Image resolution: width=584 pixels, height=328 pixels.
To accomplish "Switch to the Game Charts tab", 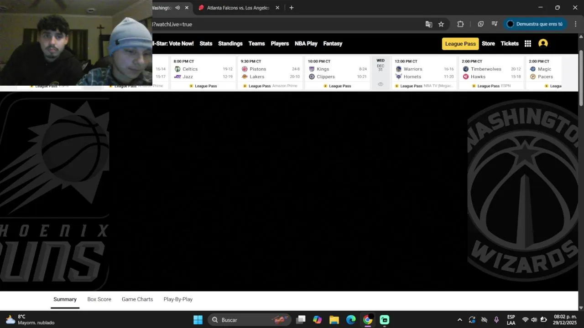I will [x=137, y=299].
